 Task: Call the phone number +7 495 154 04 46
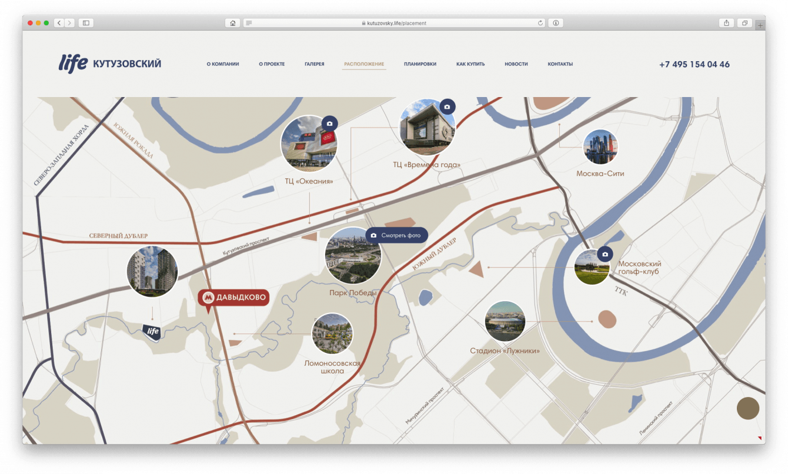pos(694,64)
